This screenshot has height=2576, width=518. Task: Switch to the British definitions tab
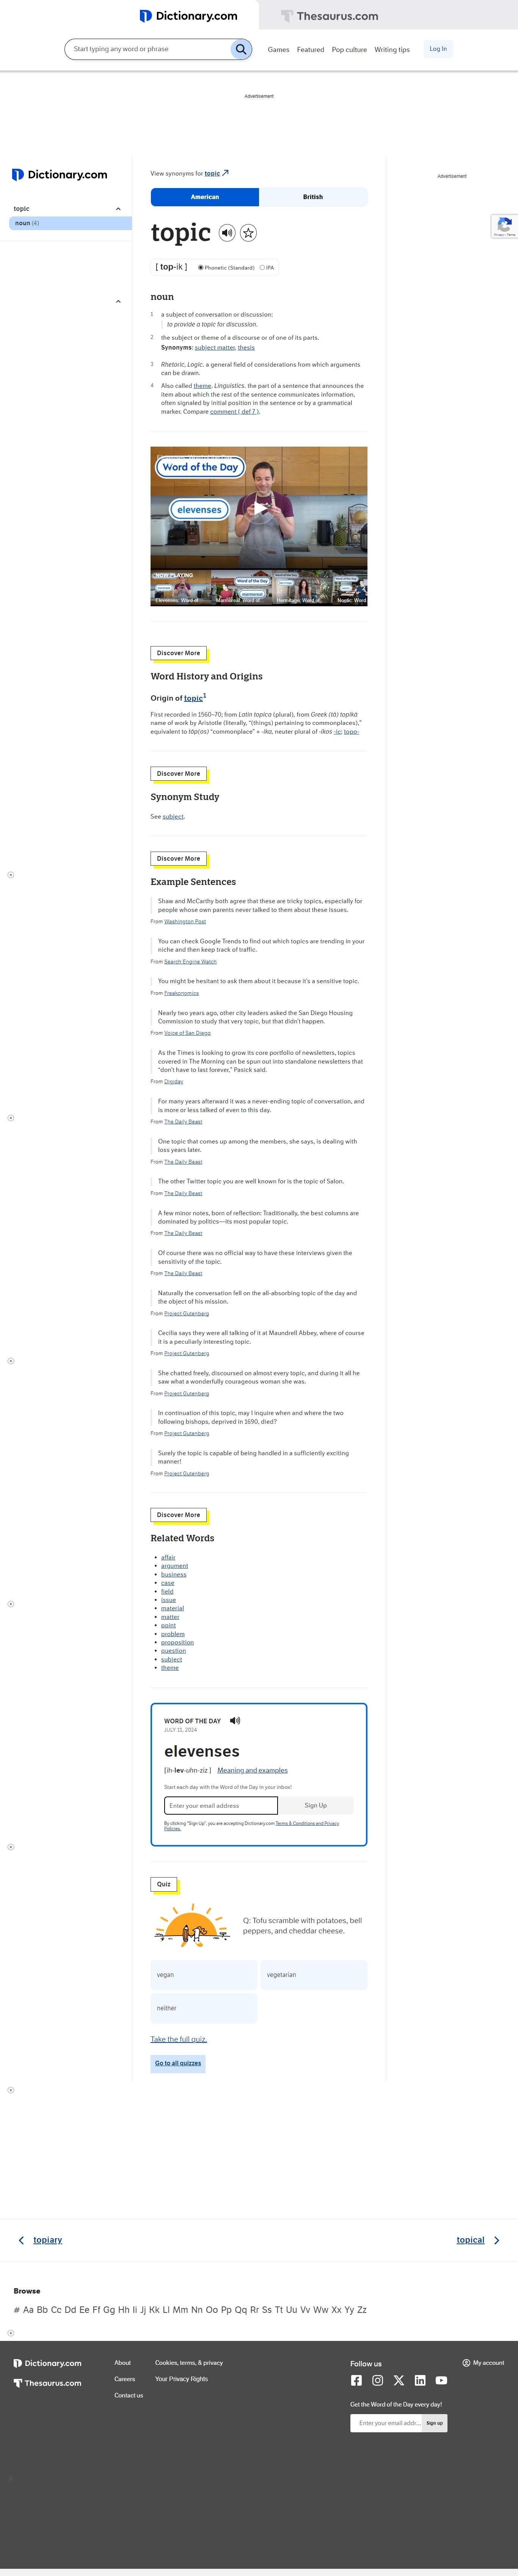click(313, 197)
